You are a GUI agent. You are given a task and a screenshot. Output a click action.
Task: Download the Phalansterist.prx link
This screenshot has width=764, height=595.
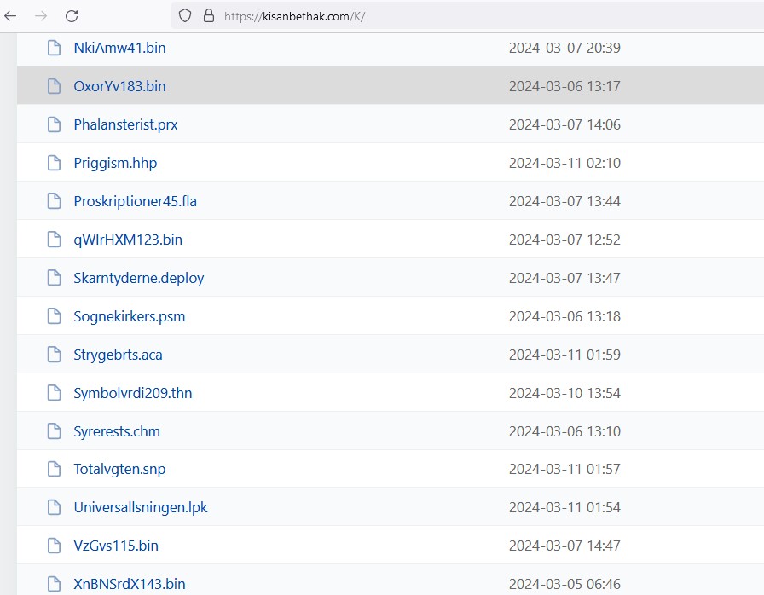click(x=125, y=124)
